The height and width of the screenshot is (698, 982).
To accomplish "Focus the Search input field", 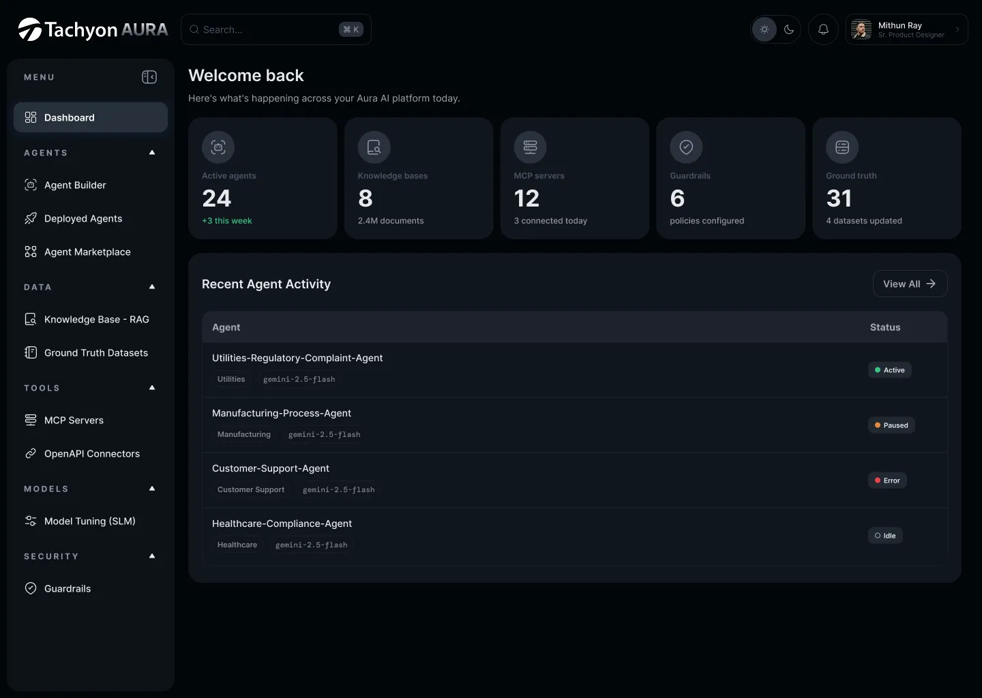I will click(276, 29).
